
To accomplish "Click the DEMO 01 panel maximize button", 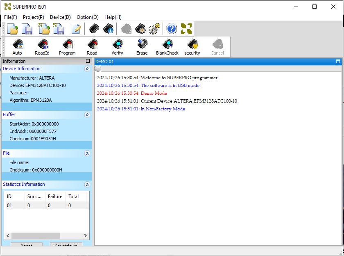I will point(338,61).
